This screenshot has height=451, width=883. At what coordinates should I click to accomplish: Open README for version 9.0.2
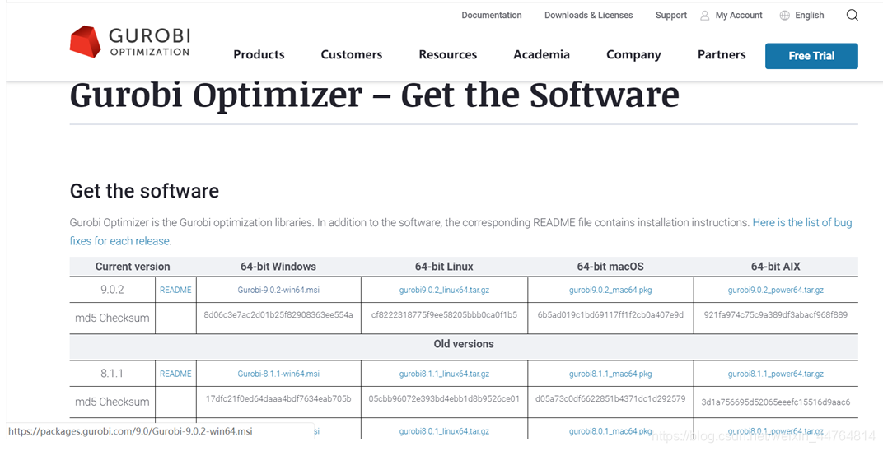click(175, 291)
